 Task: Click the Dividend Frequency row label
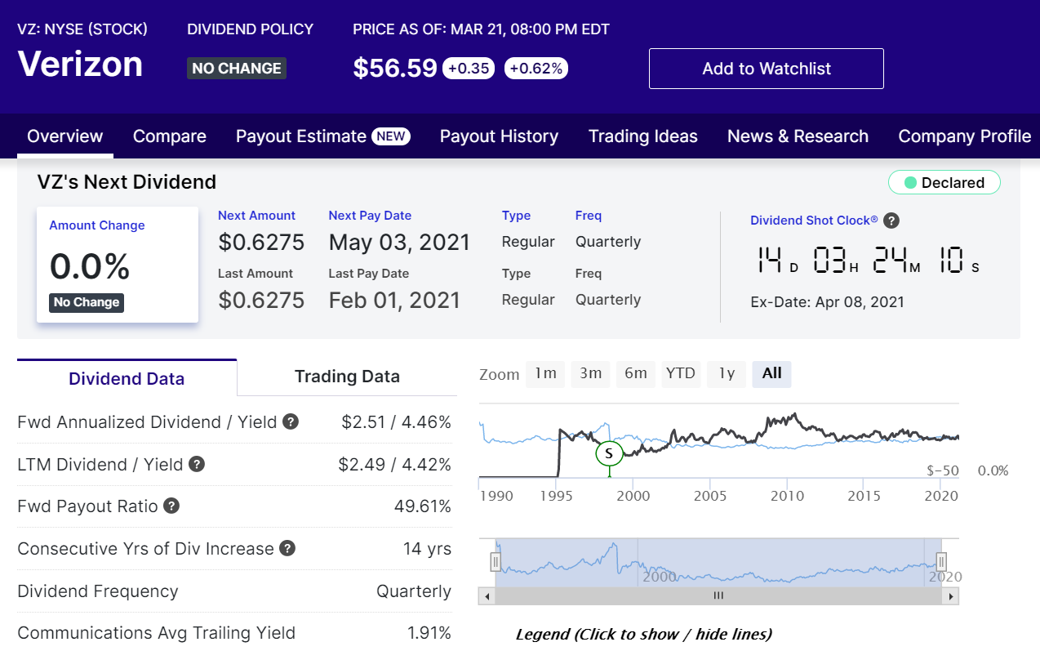coord(98,591)
